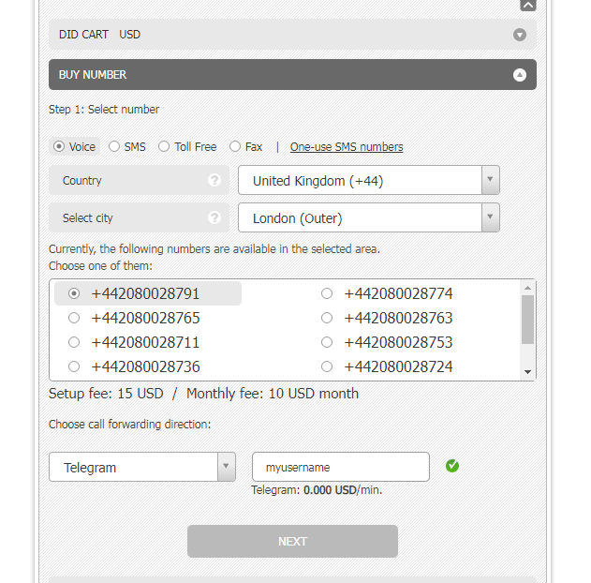Screen dimensions: 591x583
Task: Click the green validation checkmark icon
Action: [452, 466]
